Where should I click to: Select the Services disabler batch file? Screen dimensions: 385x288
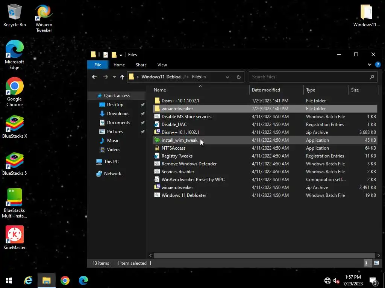point(265,172)
